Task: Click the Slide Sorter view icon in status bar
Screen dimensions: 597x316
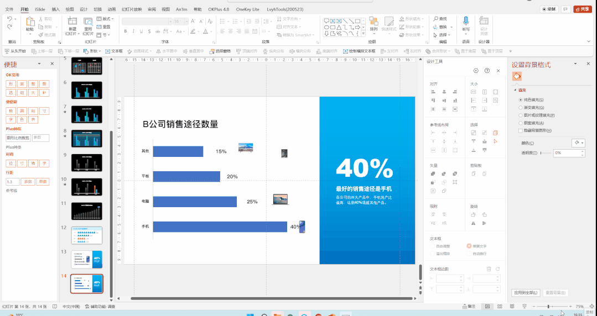Action: pos(500,306)
